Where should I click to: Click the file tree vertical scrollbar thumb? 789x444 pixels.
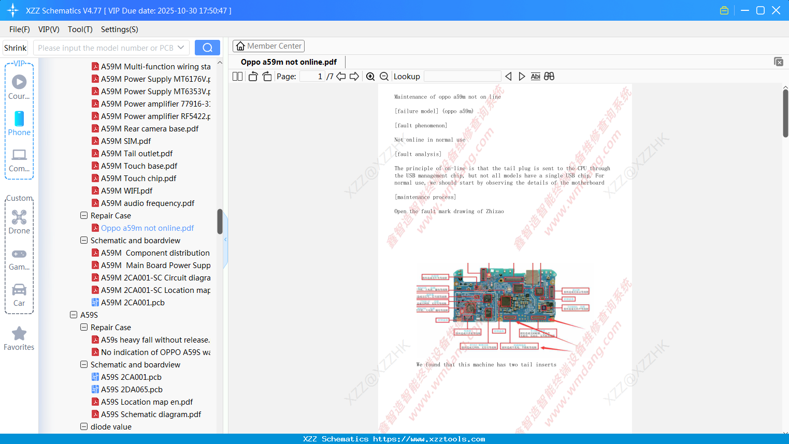click(220, 221)
